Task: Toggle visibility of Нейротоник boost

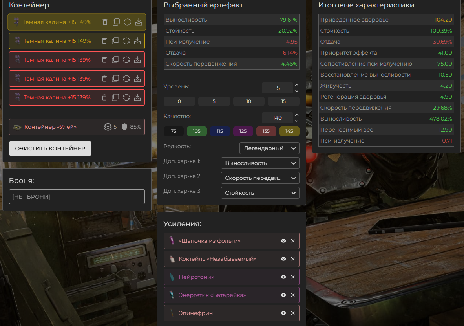Action: [x=283, y=277]
